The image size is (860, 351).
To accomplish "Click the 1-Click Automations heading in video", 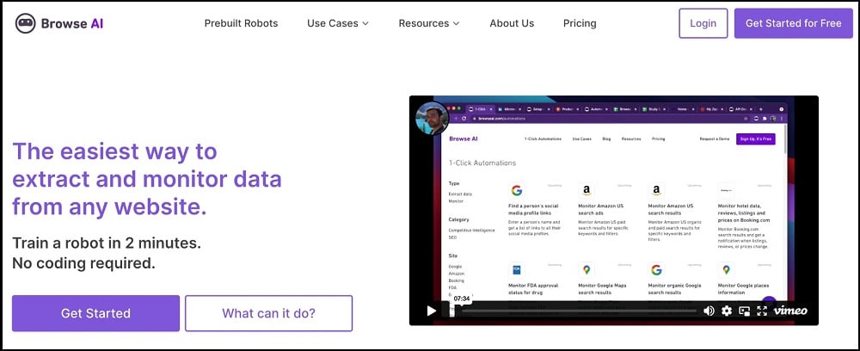I will (x=482, y=163).
